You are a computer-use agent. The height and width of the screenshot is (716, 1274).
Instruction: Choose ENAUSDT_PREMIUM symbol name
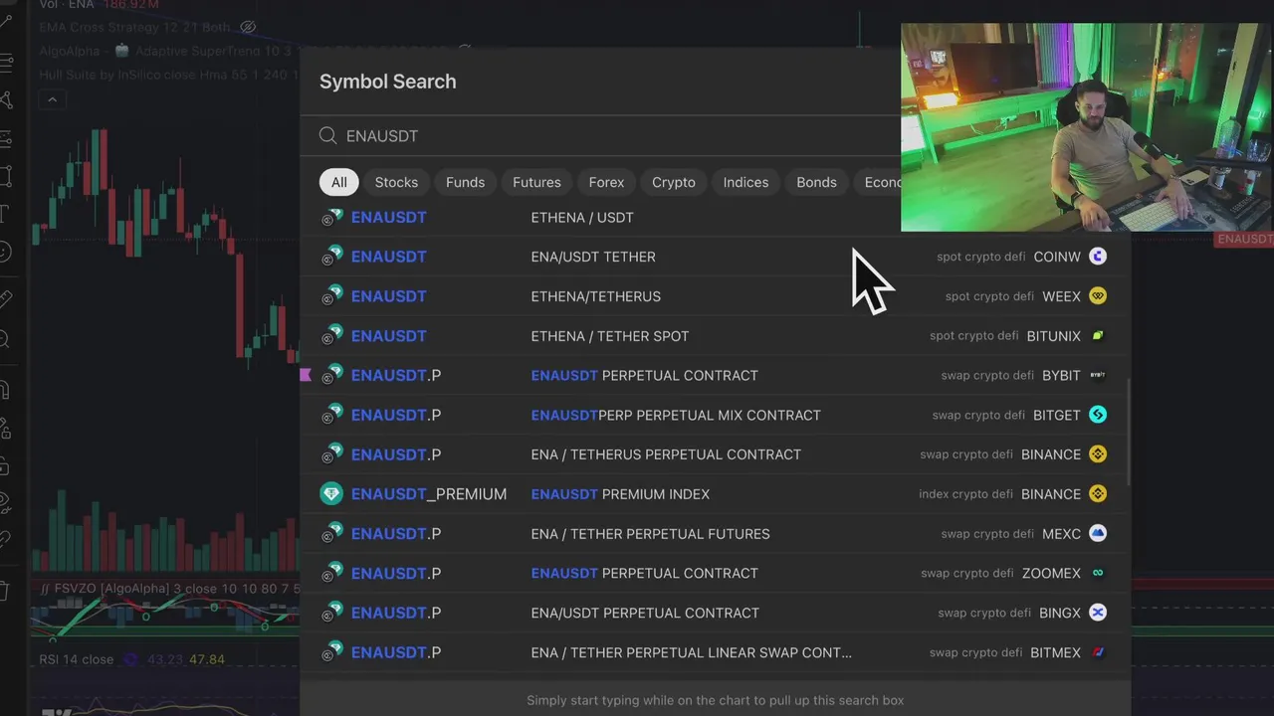(429, 494)
